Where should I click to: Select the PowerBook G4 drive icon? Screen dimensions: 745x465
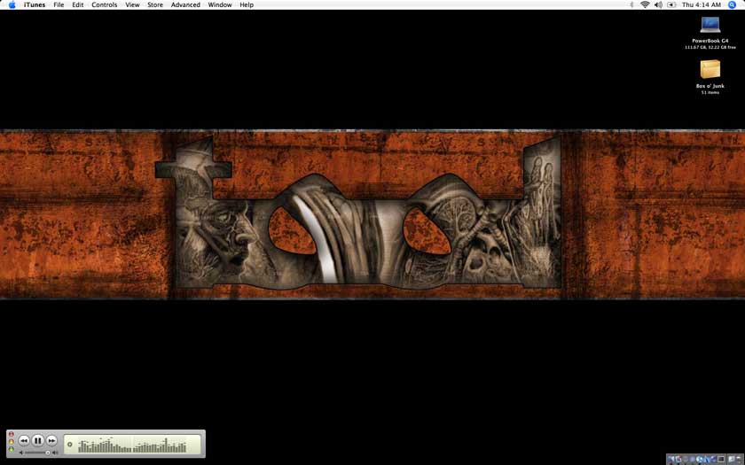(710, 25)
